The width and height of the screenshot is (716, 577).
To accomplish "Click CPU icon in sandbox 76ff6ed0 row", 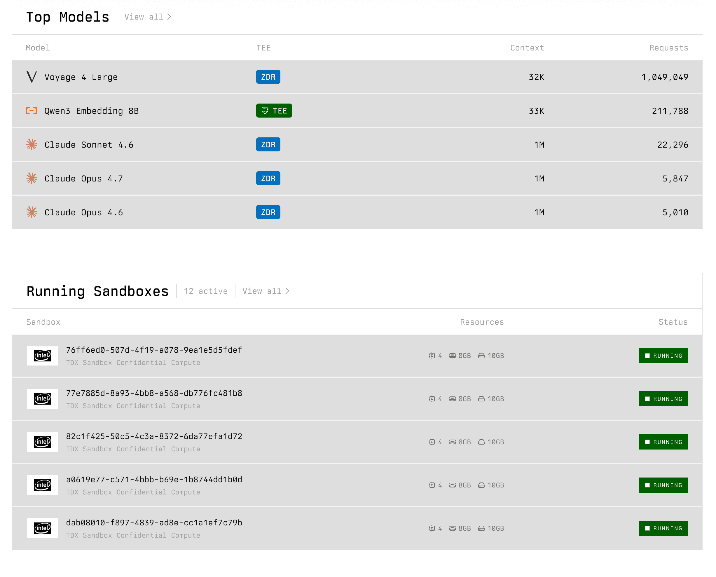I will click(x=432, y=356).
